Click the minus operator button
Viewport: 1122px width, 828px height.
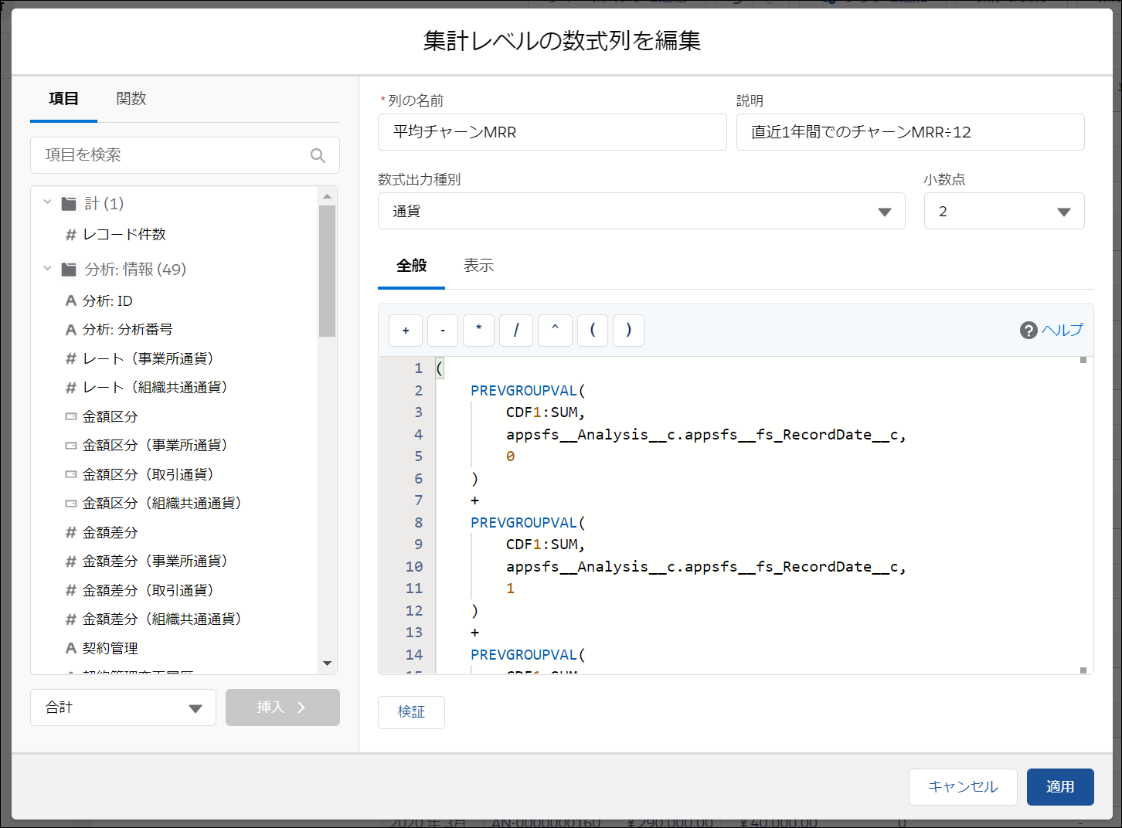(443, 331)
